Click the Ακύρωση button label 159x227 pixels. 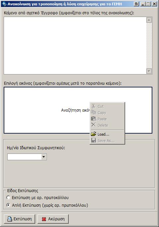click(x=56, y=219)
